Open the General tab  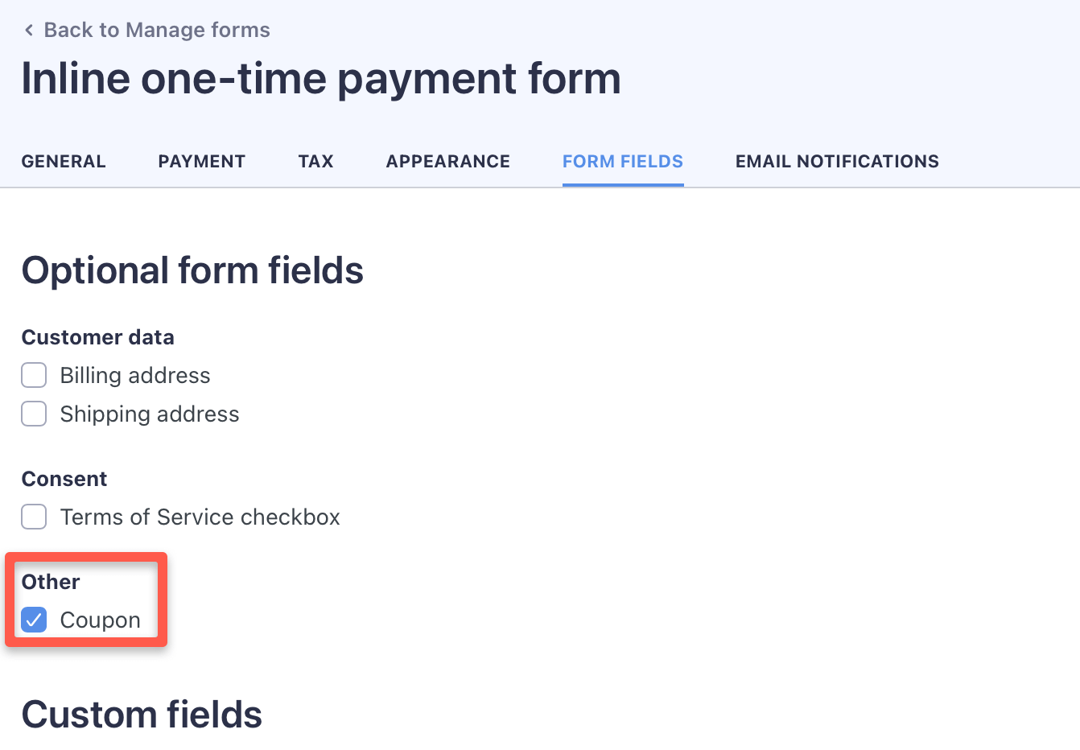click(64, 162)
